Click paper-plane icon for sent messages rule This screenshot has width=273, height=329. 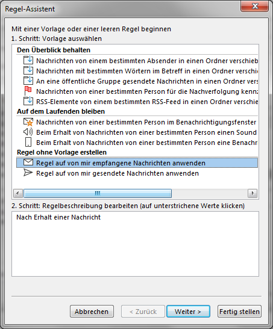click(28, 173)
